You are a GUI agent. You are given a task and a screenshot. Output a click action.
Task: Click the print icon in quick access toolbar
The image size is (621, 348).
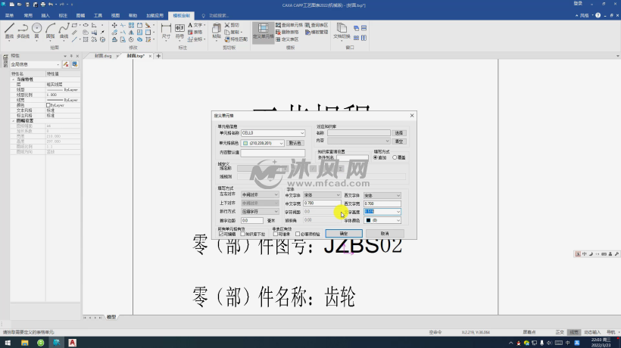(42, 5)
